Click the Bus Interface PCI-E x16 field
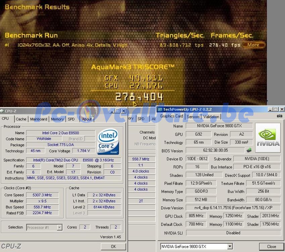The width and height of the screenshot is (285, 252). coord(257,167)
